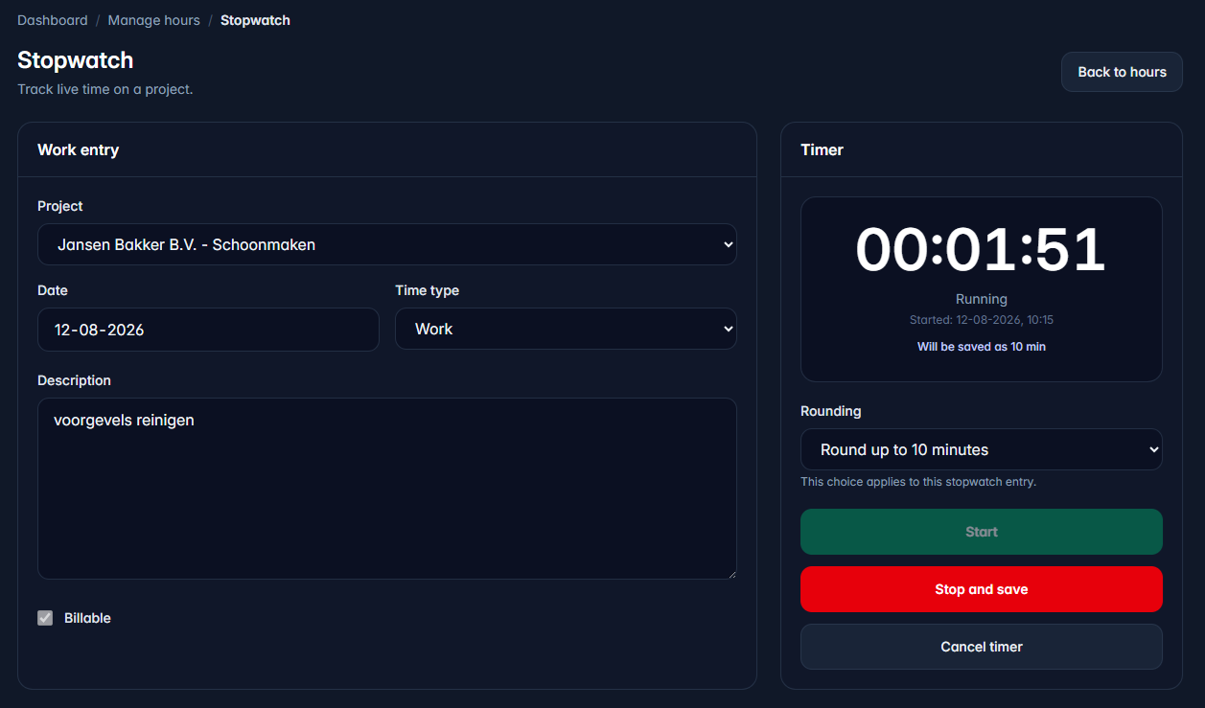1205x708 pixels.
Task: Click the Timer panel heading
Action: point(822,149)
